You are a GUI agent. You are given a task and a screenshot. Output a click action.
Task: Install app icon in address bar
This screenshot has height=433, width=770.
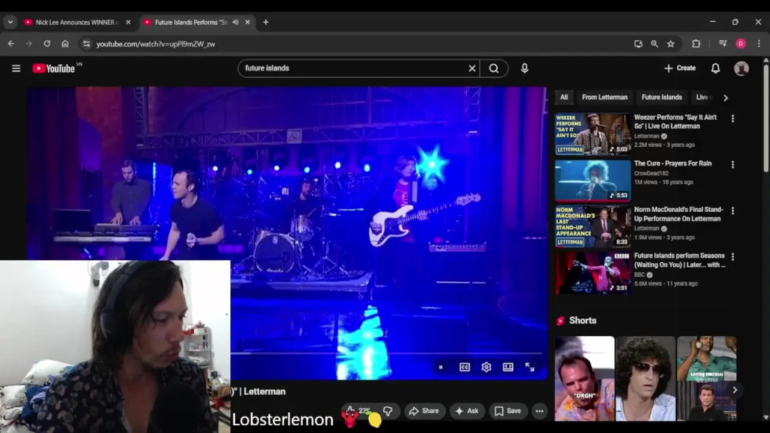tap(638, 44)
